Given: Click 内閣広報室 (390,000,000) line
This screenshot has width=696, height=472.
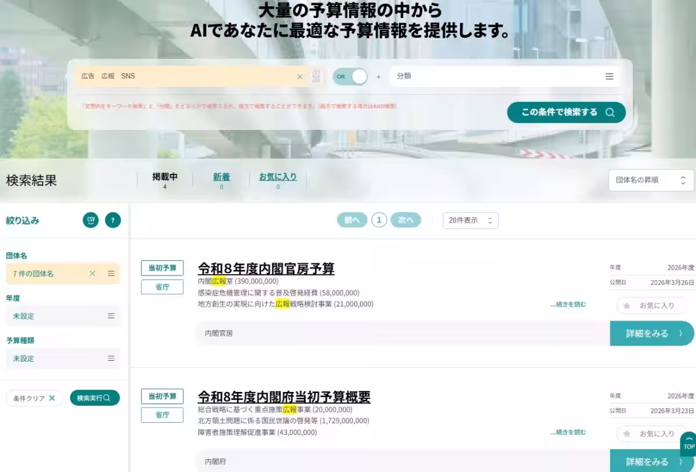Looking at the screenshot, I should [x=238, y=281].
